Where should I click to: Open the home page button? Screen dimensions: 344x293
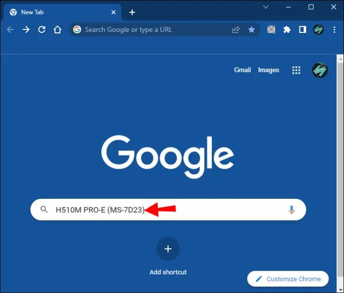tap(57, 29)
